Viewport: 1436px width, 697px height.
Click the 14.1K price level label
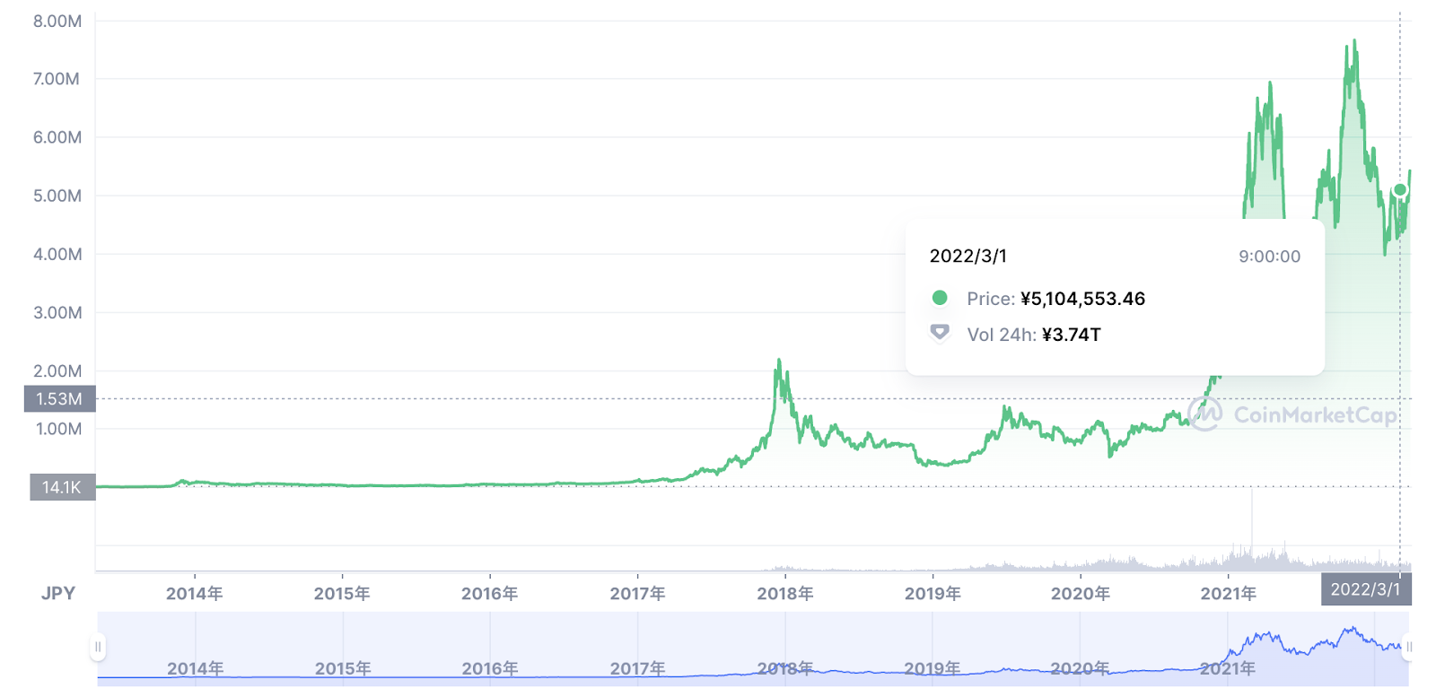[62, 487]
